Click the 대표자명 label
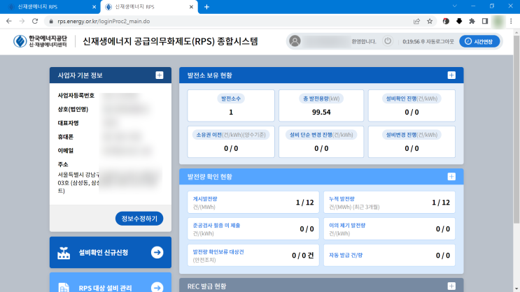 (x=69, y=123)
